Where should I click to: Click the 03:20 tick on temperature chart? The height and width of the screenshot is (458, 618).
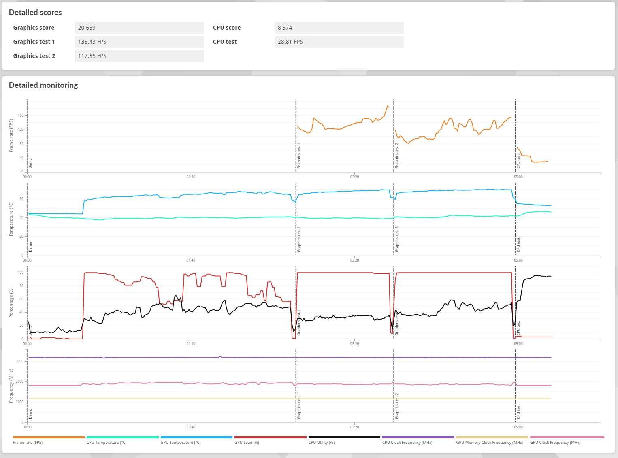click(354, 260)
